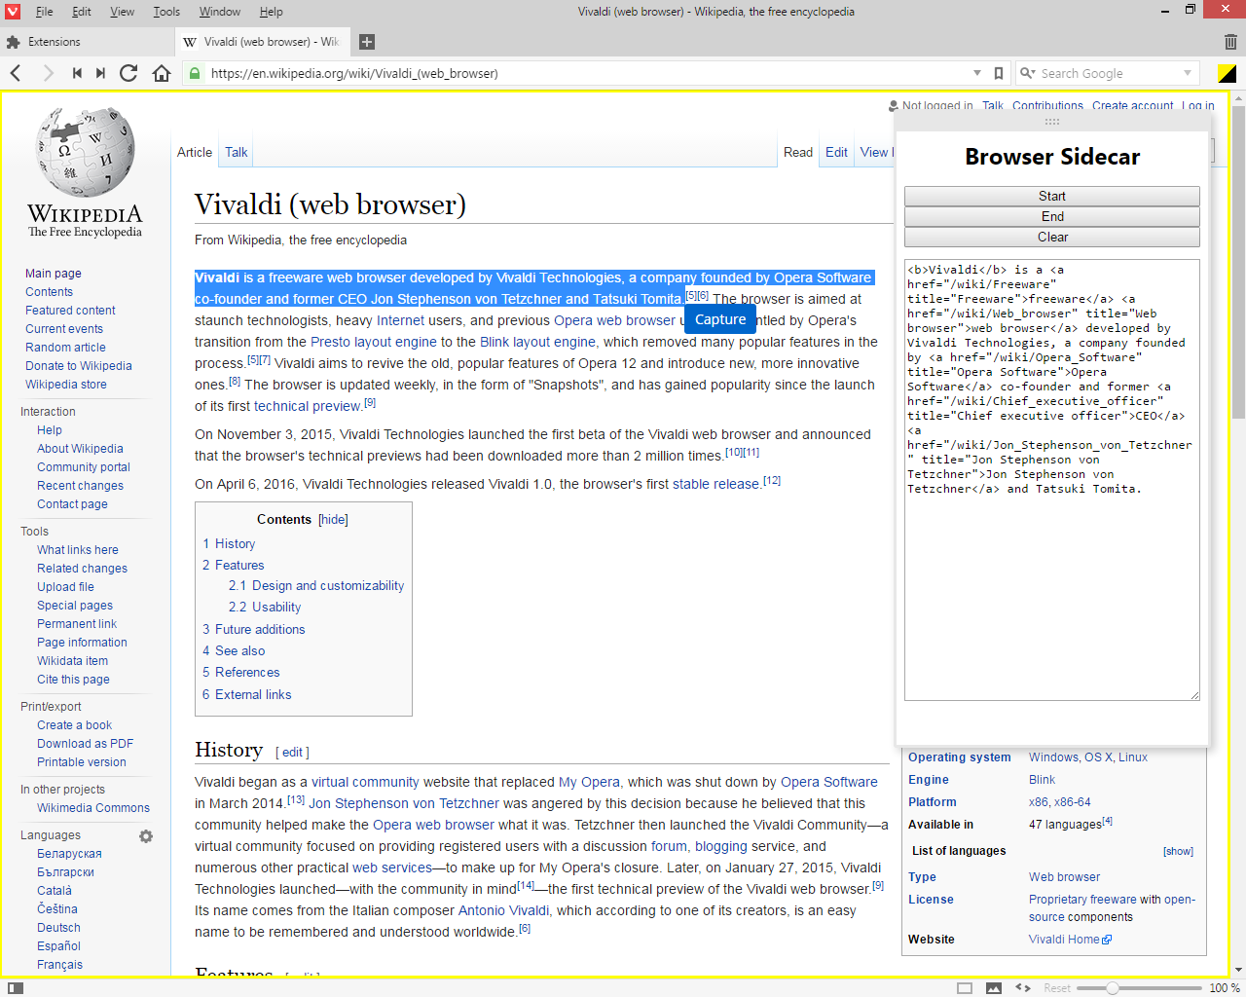
Task: Click the '100 %' zoom percentage text
Action: [x=1224, y=987]
